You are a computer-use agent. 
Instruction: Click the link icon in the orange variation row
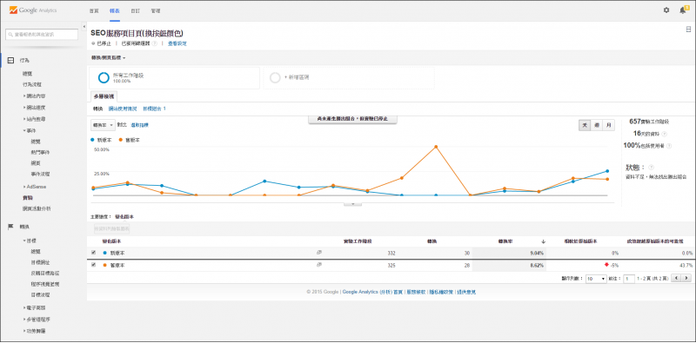[318, 265]
